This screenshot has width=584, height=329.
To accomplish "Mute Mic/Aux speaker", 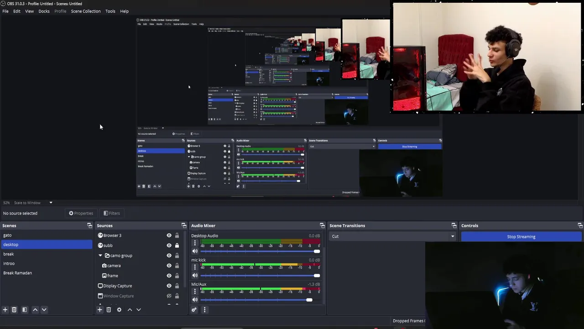I will 195,299.
